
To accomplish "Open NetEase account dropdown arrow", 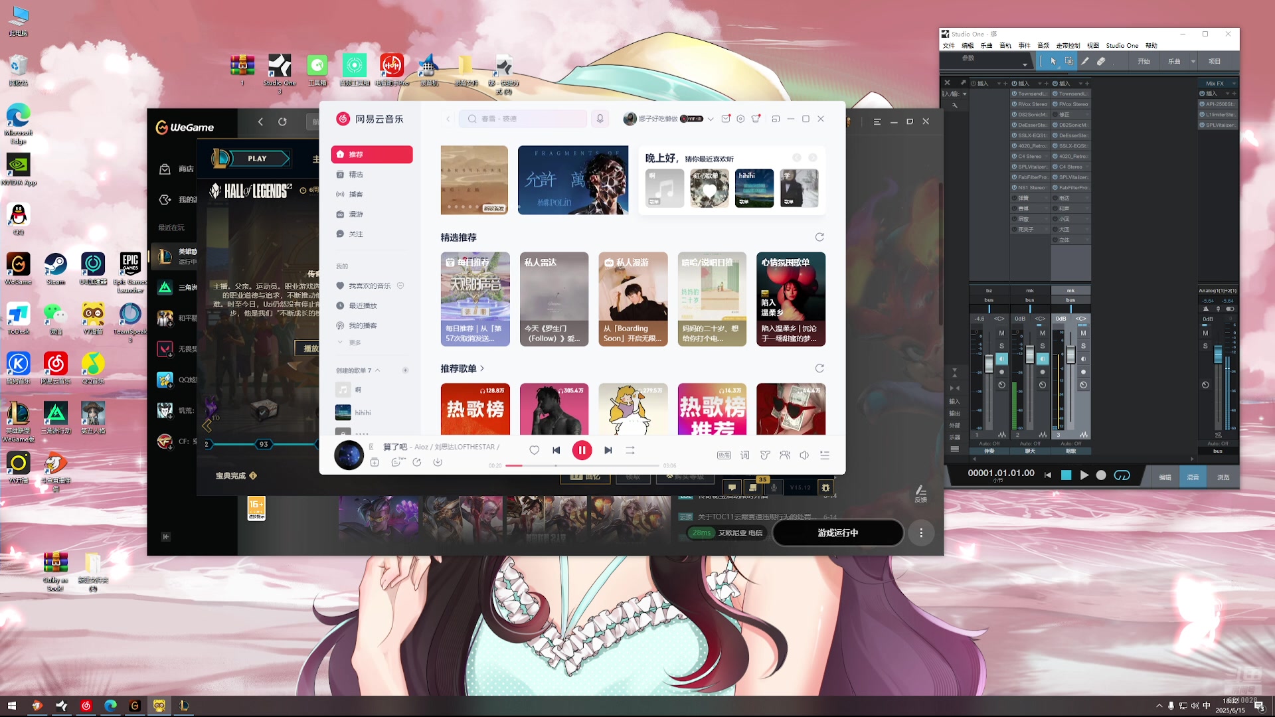I will click(711, 119).
